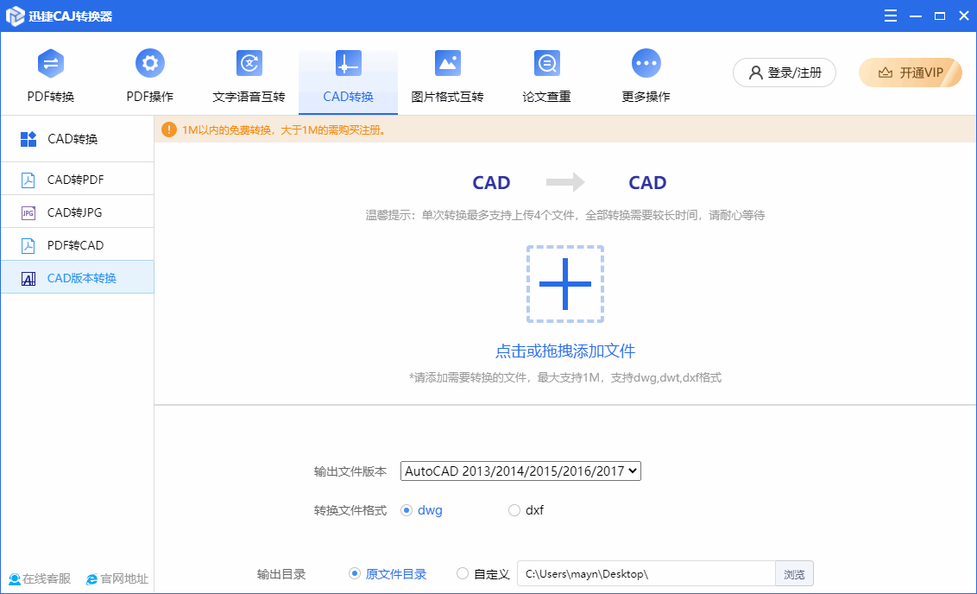This screenshot has height=594, width=977.
Task: Click the 在线客服 support icon
Action: tap(15, 579)
